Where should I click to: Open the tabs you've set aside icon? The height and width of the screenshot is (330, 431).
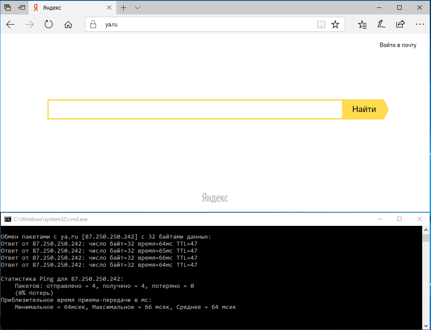pos(7,8)
